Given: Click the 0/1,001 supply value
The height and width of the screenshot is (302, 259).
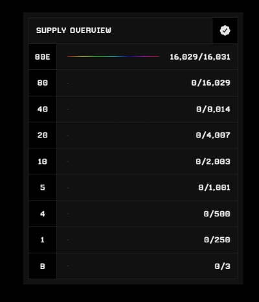Looking at the screenshot, I should click(214, 187).
